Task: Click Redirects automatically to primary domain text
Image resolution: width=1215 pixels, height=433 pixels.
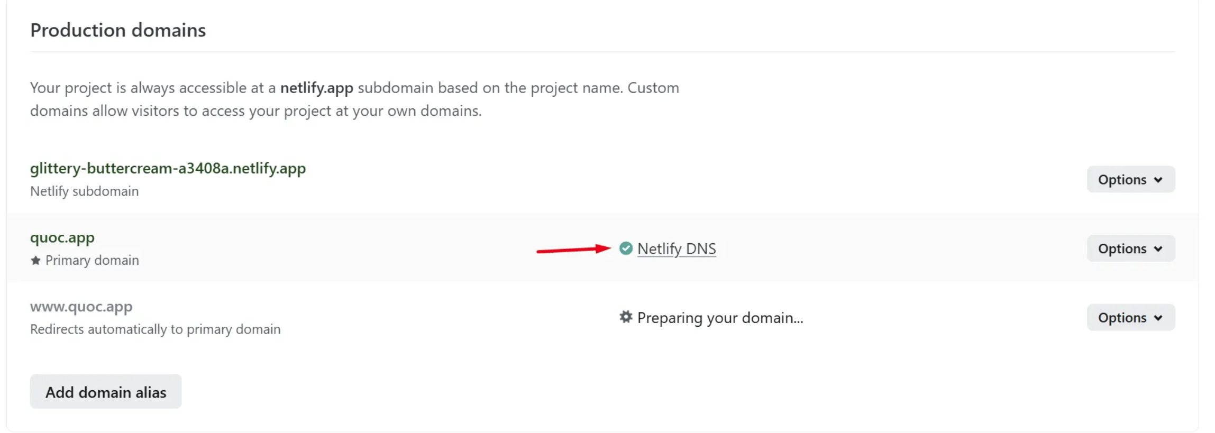Action: pyautogui.click(x=155, y=329)
